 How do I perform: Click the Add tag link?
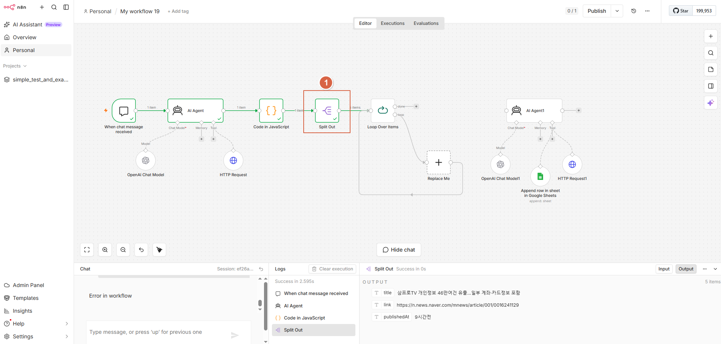coord(178,11)
